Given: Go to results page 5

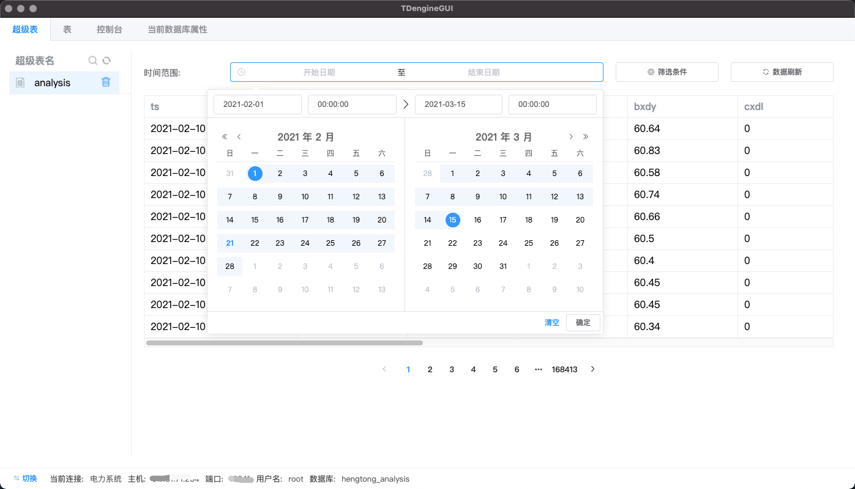Looking at the screenshot, I should [x=495, y=369].
